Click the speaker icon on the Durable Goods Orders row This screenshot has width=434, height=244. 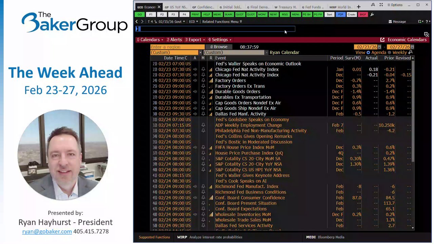[x=195, y=92]
